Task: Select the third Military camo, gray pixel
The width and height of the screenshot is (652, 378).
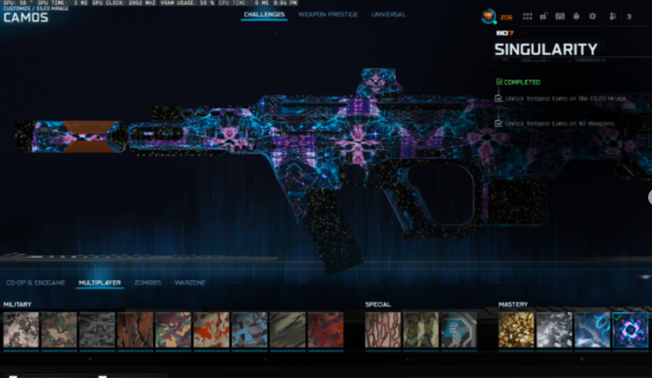Action: (x=97, y=330)
